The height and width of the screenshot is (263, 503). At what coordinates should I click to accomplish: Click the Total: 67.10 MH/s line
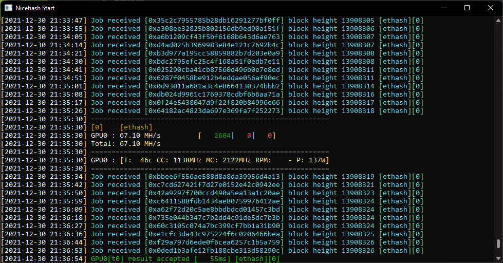click(126, 144)
